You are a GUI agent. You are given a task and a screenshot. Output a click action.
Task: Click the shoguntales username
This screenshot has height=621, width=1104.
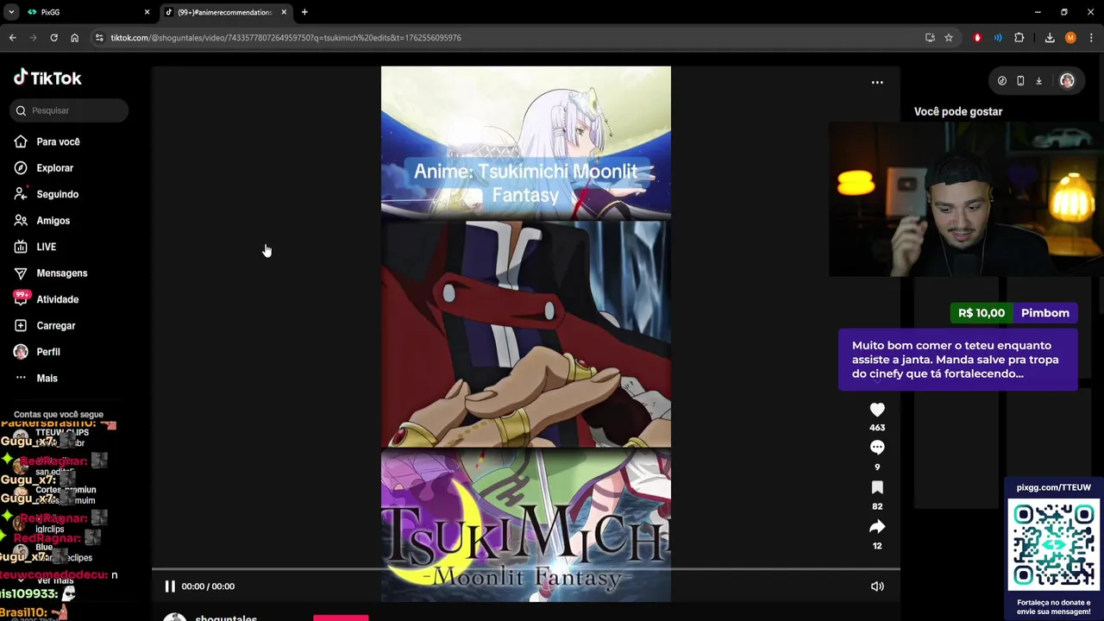pos(226,618)
